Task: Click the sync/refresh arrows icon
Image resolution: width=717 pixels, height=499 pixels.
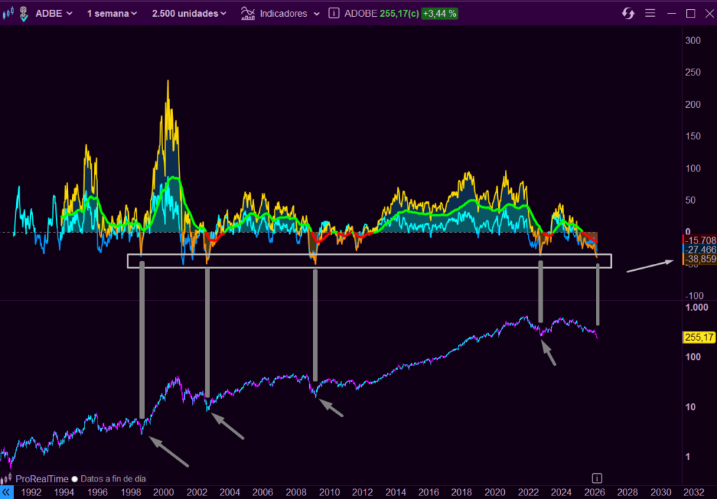Action: coord(628,13)
